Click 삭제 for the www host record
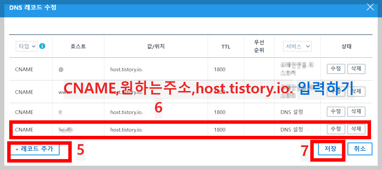Screen dimensions: 382x170 [x=356, y=91]
